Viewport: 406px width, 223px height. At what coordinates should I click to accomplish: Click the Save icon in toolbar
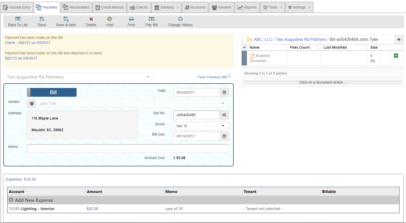(x=42, y=19)
